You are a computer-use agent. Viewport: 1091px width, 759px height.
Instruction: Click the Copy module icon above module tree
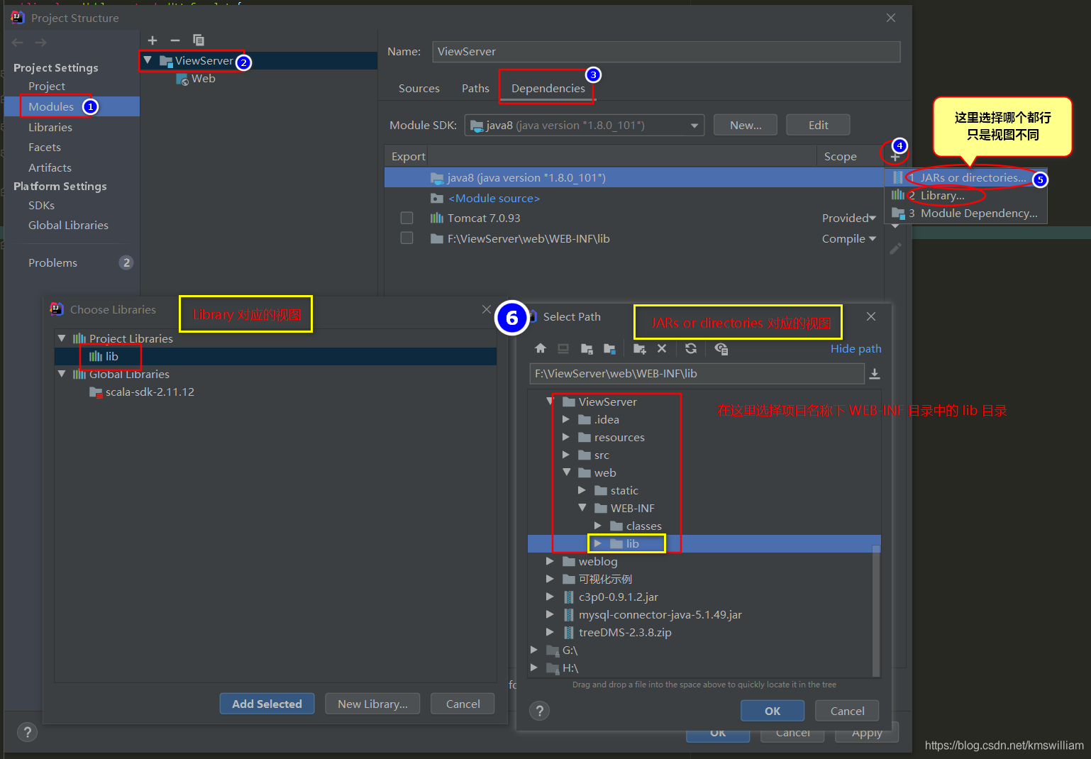coord(199,40)
